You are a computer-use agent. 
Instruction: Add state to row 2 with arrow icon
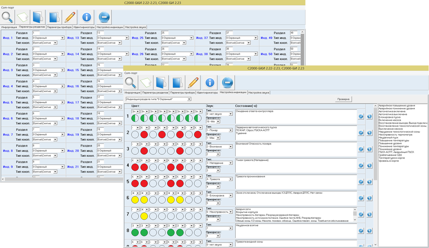pyautogui.click(x=370, y=133)
